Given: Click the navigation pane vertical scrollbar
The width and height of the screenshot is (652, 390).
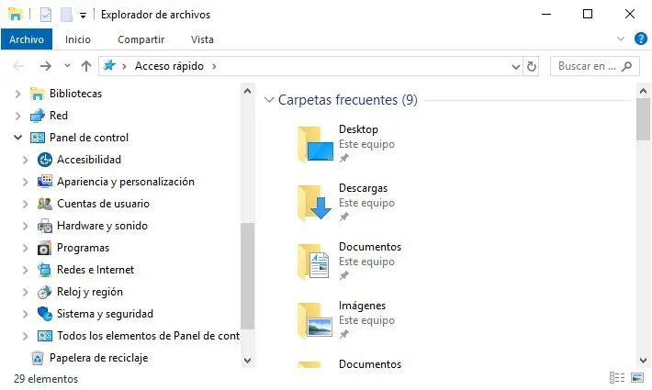Looking at the screenshot, I should [247, 275].
